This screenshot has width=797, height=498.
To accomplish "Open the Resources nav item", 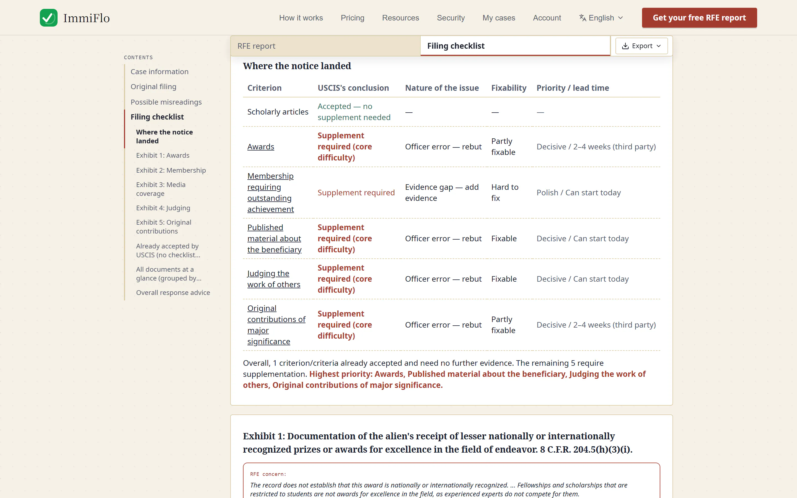I will 400,18.
